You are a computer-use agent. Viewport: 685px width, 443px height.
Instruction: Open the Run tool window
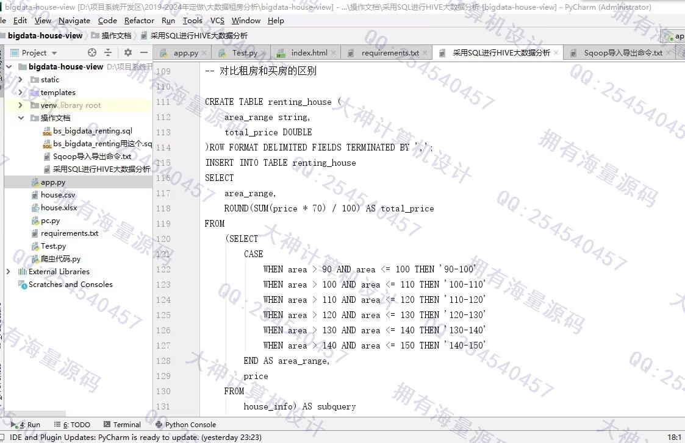[26, 425]
